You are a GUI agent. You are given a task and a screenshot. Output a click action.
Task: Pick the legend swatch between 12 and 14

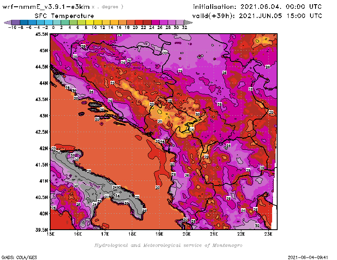(x=106, y=22)
